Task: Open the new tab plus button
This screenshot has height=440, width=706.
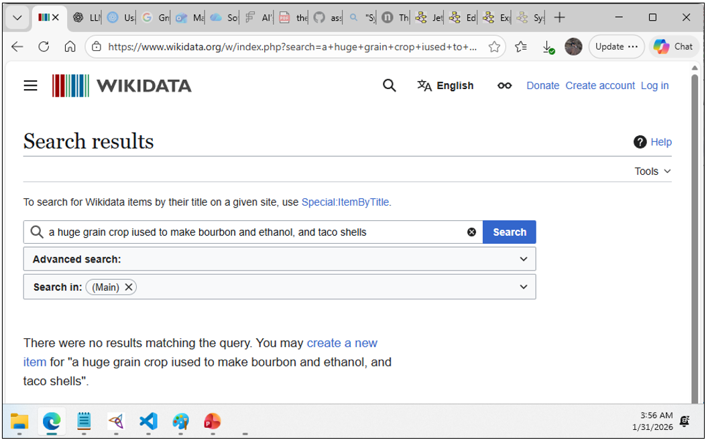Action: 560,18
